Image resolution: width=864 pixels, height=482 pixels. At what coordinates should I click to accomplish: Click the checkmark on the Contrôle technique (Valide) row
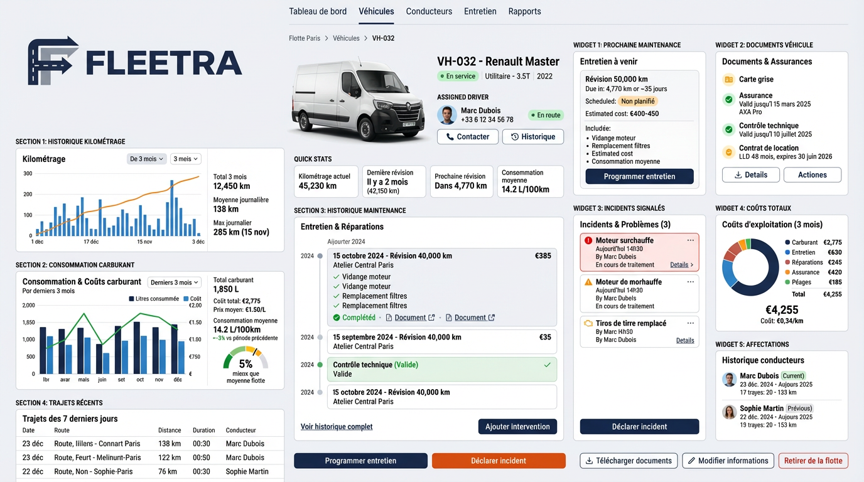547,365
